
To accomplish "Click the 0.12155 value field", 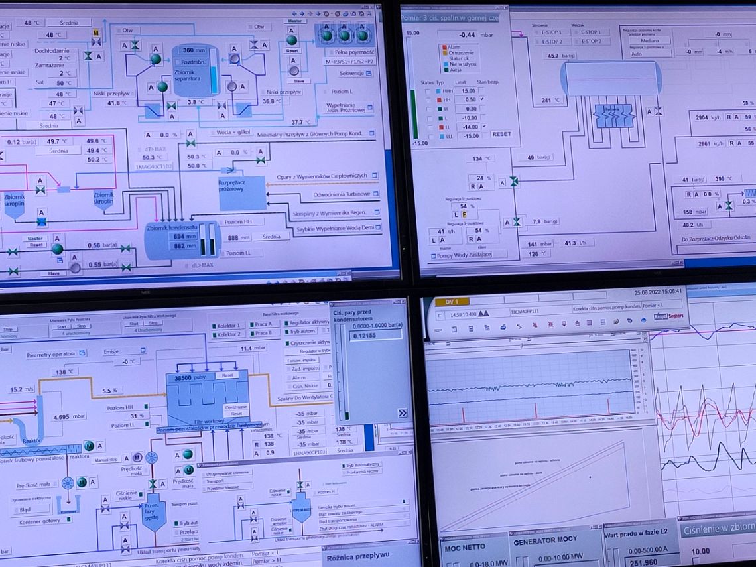I will click(x=376, y=336).
